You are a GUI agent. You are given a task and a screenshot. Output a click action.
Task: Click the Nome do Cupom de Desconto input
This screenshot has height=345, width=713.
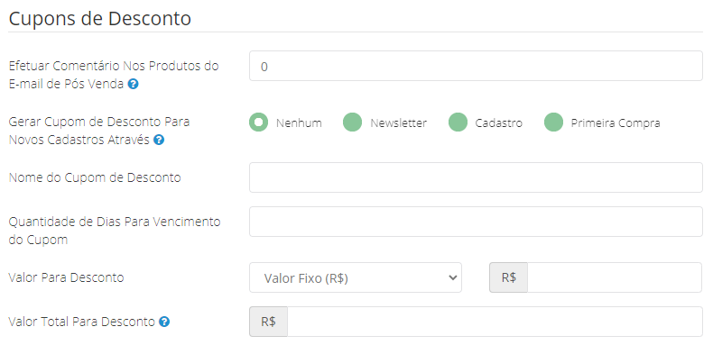pyautogui.click(x=476, y=177)
